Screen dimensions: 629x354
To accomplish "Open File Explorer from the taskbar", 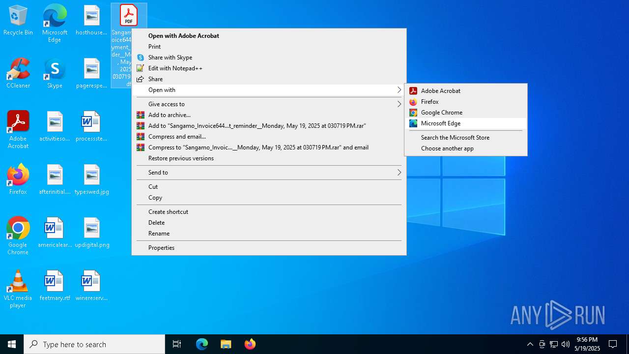I will point(226,344).
